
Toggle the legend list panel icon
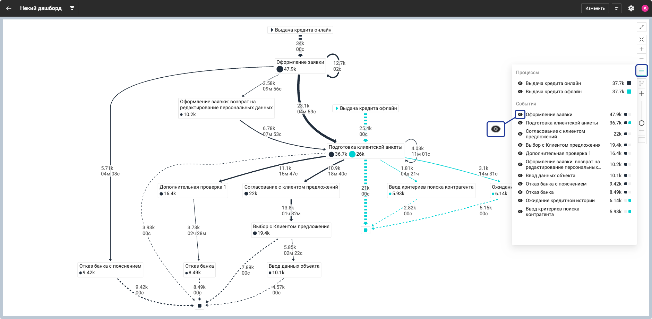click(x=642, y=70)
